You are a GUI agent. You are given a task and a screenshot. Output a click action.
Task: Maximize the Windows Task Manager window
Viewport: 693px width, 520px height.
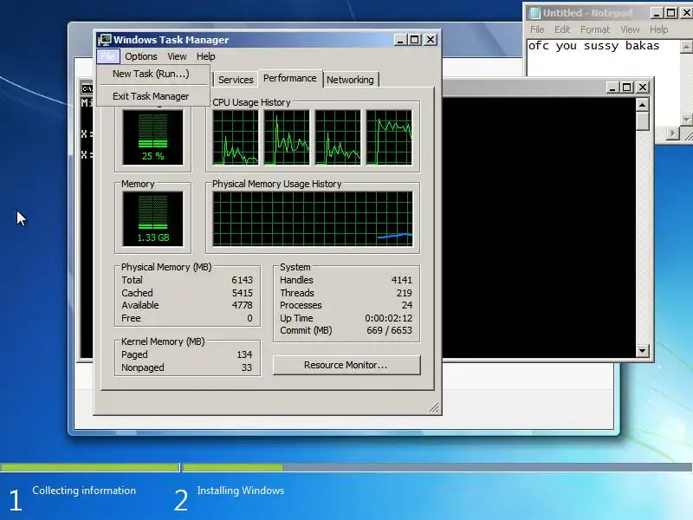click(415, 40)
